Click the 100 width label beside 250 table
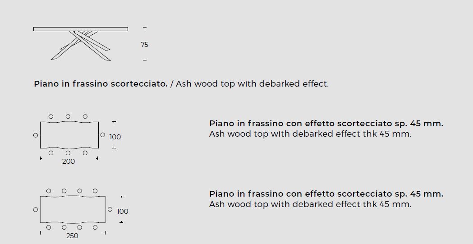 123,212
